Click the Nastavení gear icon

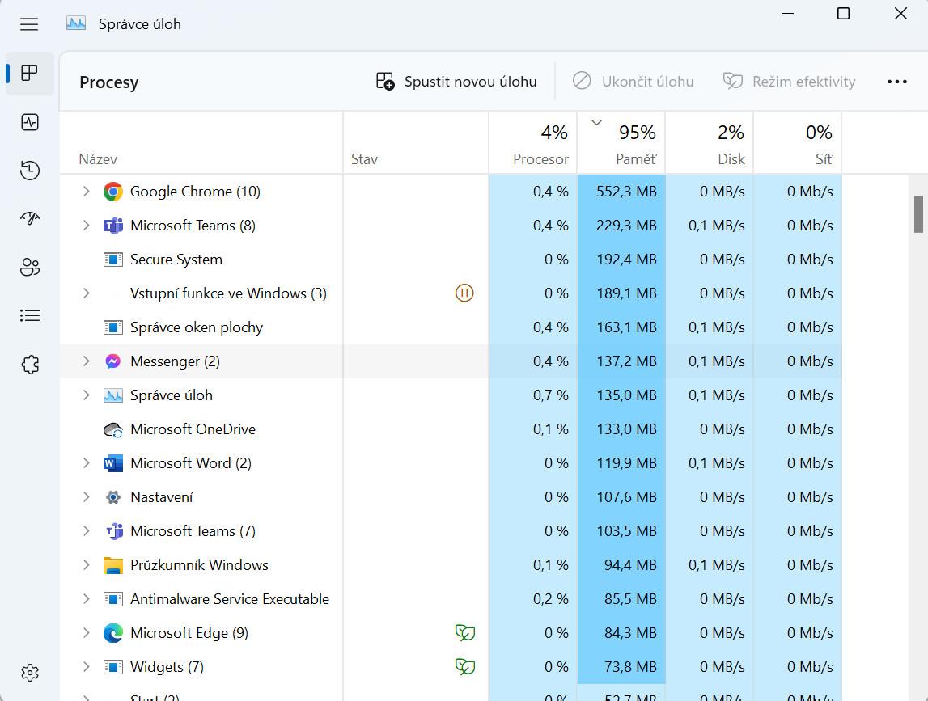pyautogui.click(x=113, y=497)
